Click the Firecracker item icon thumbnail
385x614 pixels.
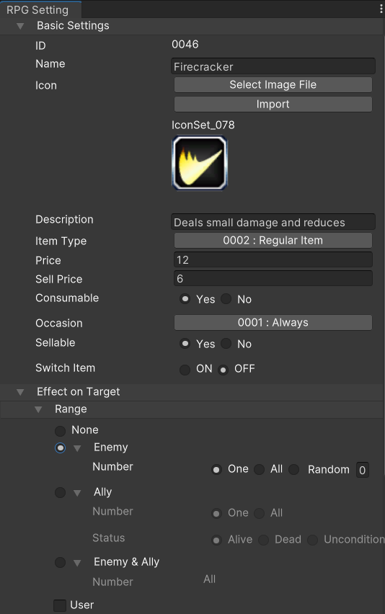click(200, 163)
